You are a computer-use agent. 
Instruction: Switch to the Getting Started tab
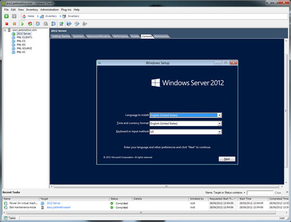click(x=61, y=37)
